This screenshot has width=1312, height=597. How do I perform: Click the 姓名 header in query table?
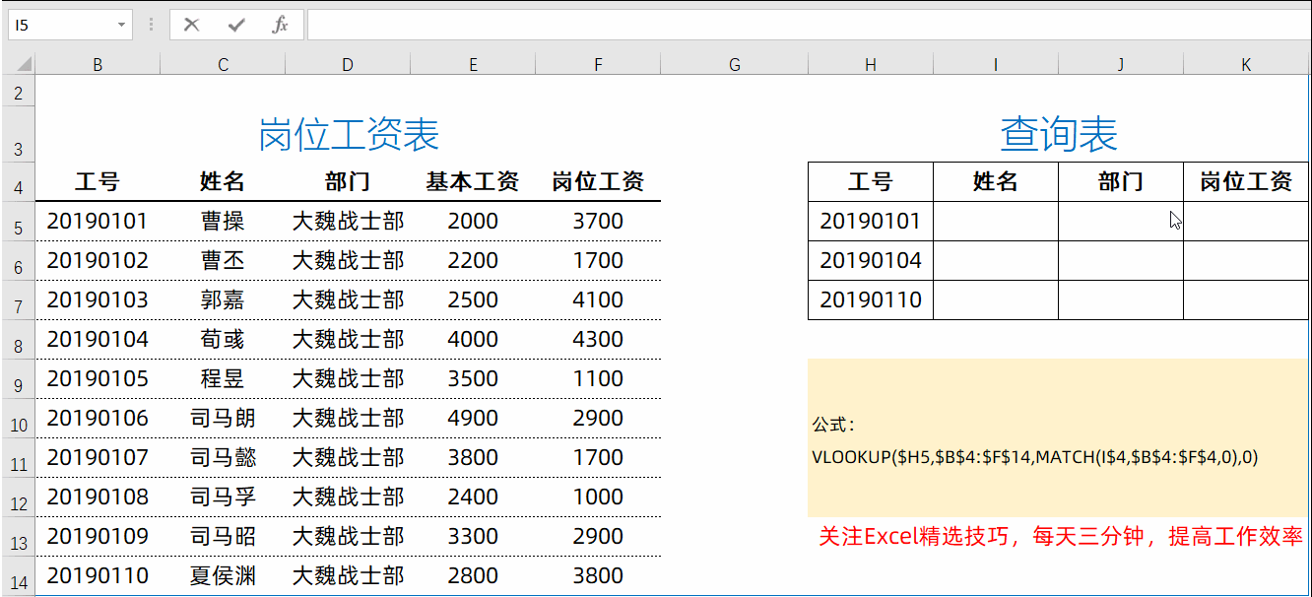tap(996, 182)
